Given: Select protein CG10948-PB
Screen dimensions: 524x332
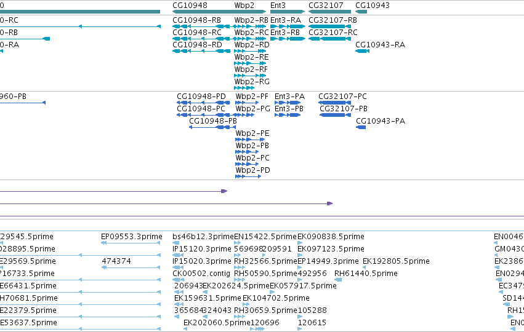Looking at the screenshot, I should (213, 121).
